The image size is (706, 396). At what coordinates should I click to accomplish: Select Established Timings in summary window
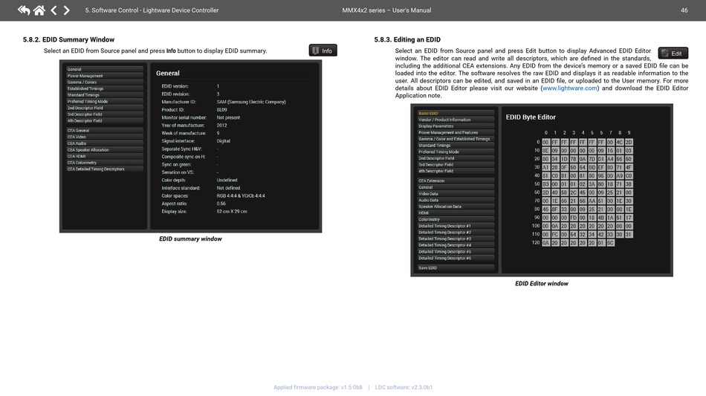pos(105,88)
